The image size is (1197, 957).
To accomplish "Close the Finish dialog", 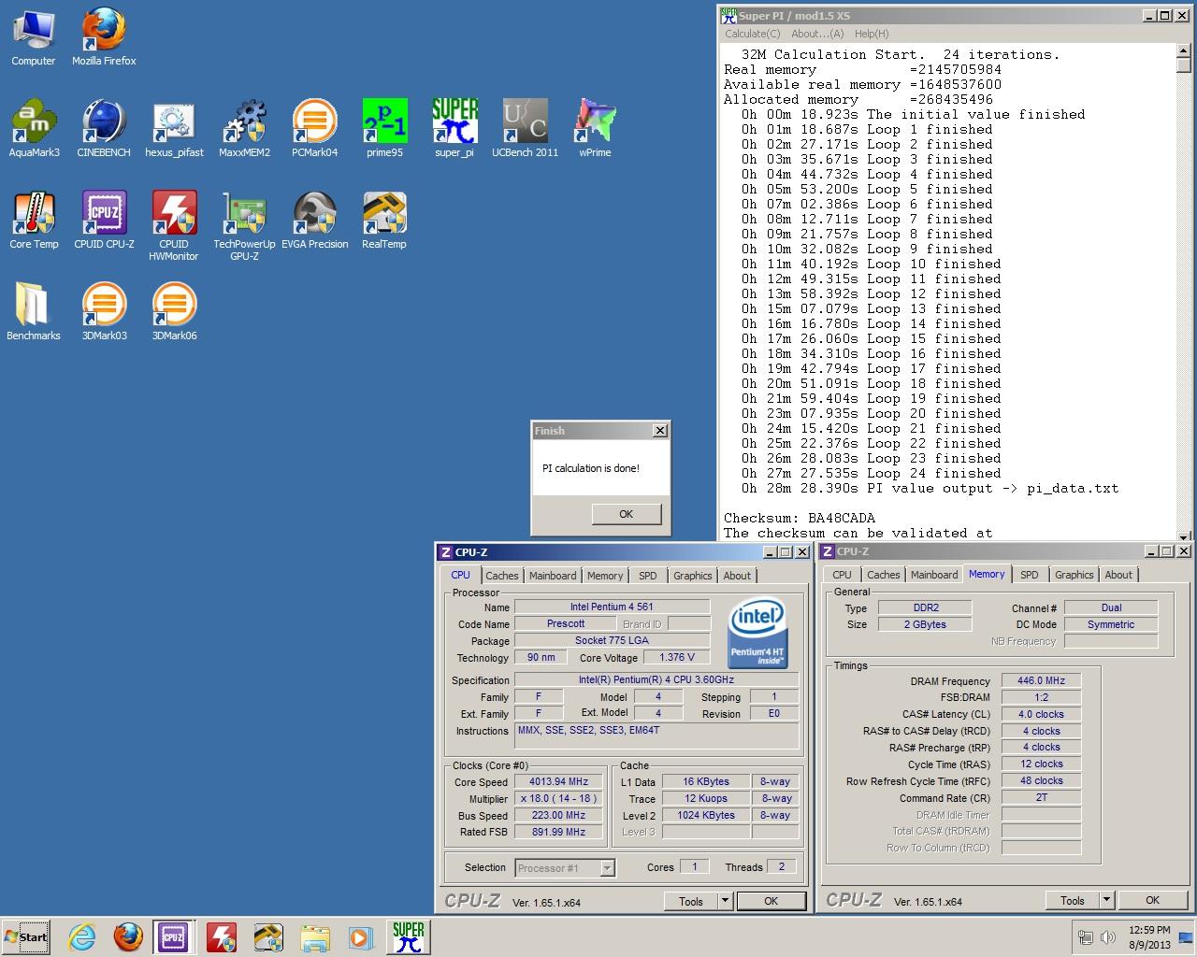I will (660, 431).
